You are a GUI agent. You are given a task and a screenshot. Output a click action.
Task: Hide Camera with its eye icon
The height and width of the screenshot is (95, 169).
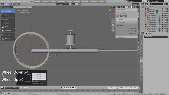[165, 11]
